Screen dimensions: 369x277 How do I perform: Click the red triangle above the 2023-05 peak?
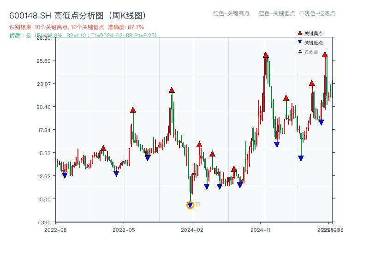(133, 110)
